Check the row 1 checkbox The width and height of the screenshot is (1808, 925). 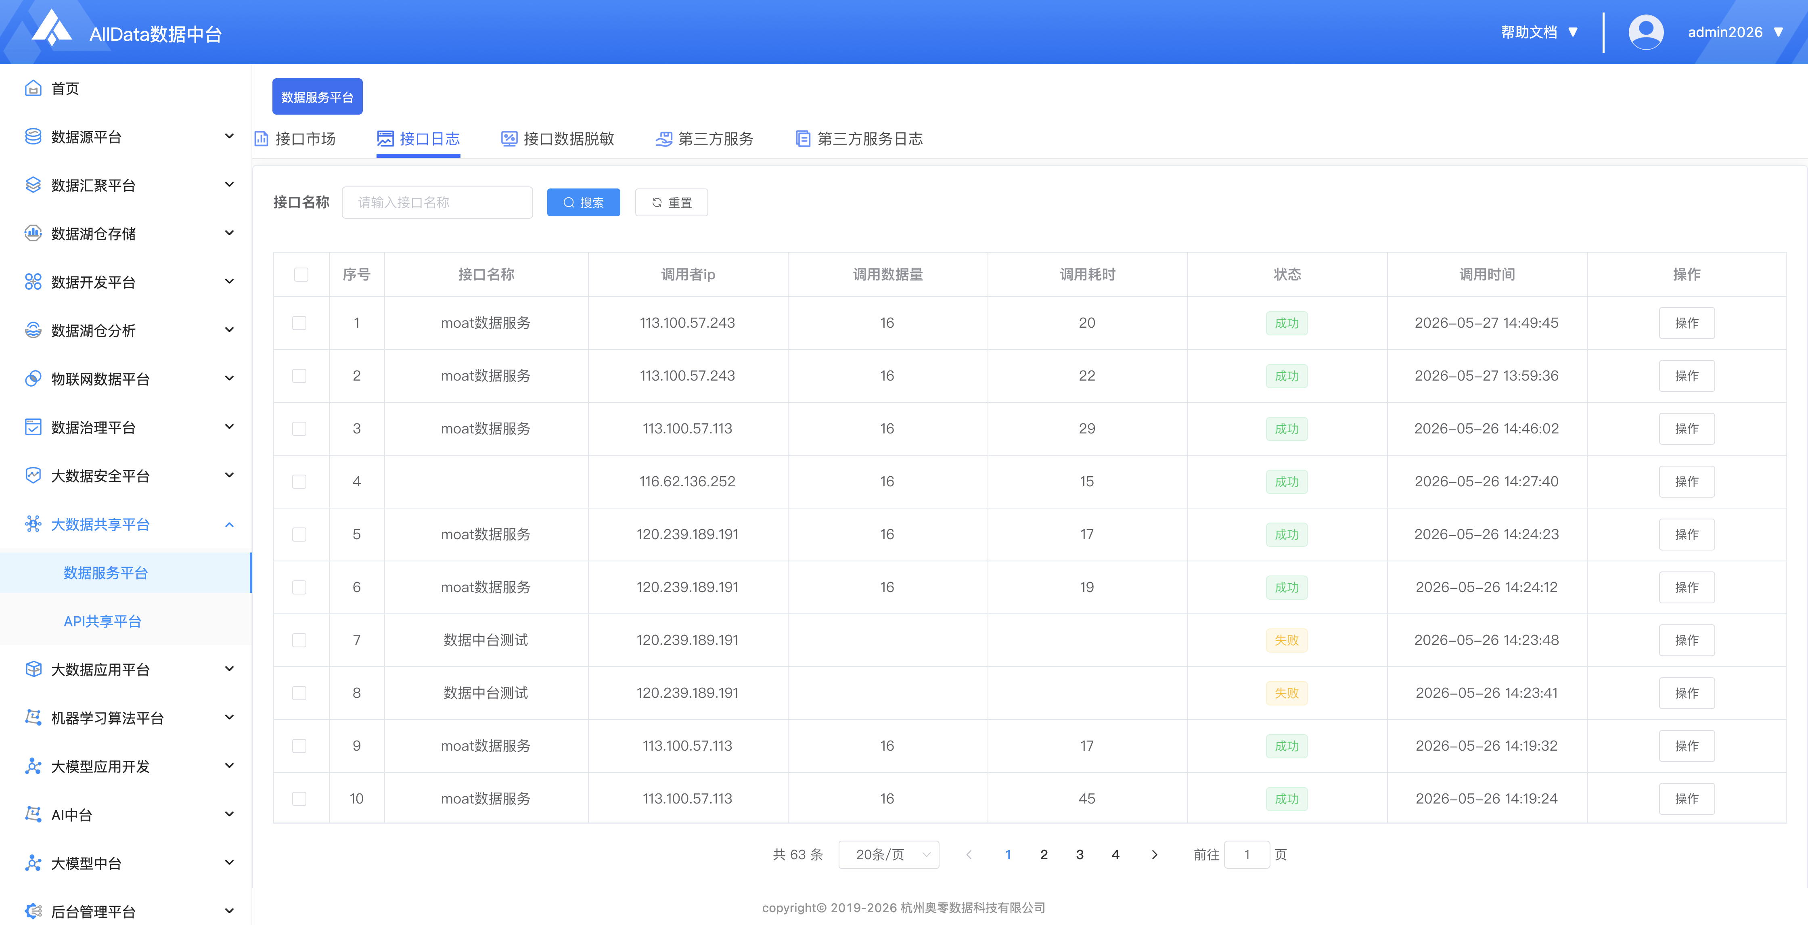coord(300,323)
